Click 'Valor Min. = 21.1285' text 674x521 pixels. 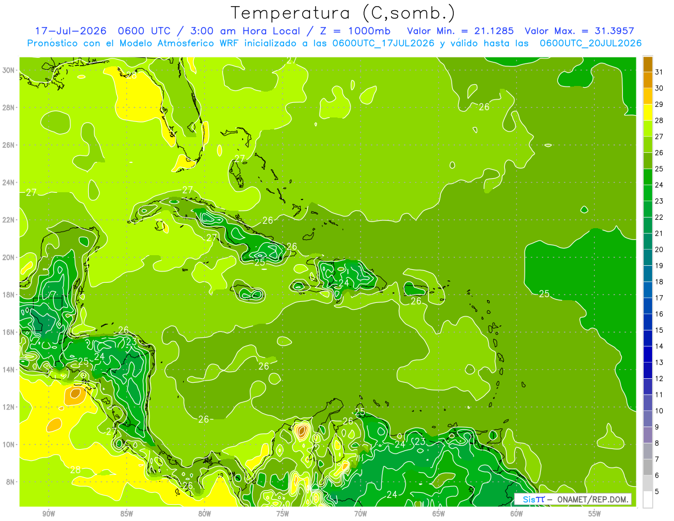(x=460, y=31)
